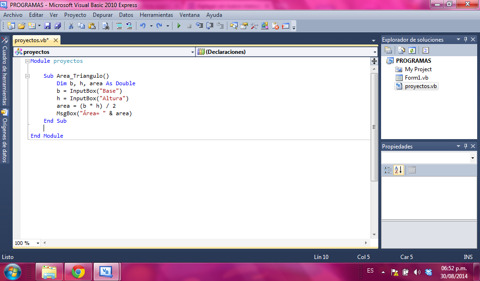The width and height of the screenshot is (480, 281).
Task: Toggle auto-hide pin on Propiedades panel
Action: coord(465,146)
